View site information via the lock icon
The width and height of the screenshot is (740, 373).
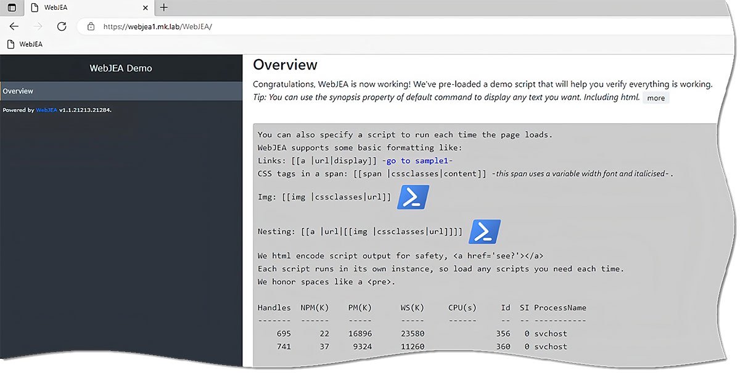(x=91, y=26)
